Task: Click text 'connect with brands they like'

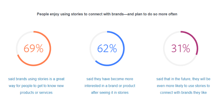Action: 183,93
